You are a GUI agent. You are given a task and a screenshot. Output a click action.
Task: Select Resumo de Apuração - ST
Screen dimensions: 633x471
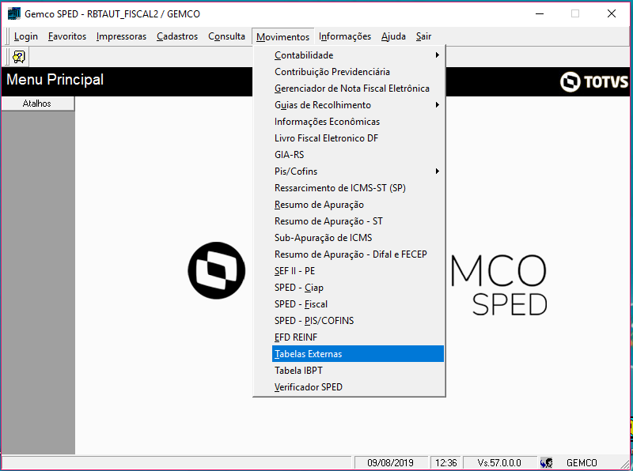tap(358, 221)
